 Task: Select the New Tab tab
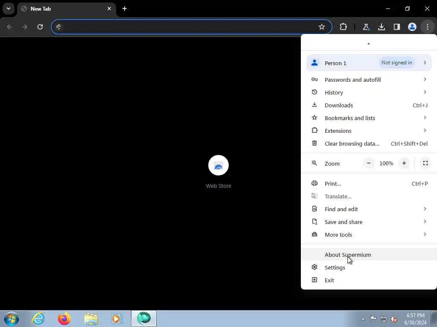66,9
